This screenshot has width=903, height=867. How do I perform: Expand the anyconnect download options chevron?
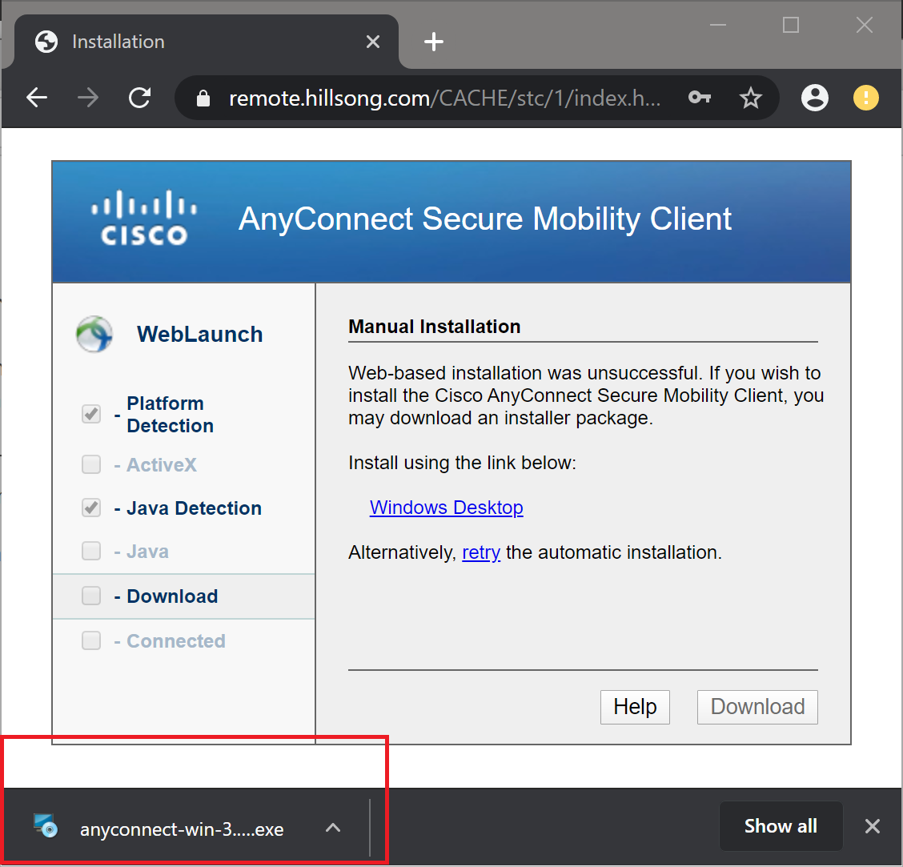(x=333, y=828)
